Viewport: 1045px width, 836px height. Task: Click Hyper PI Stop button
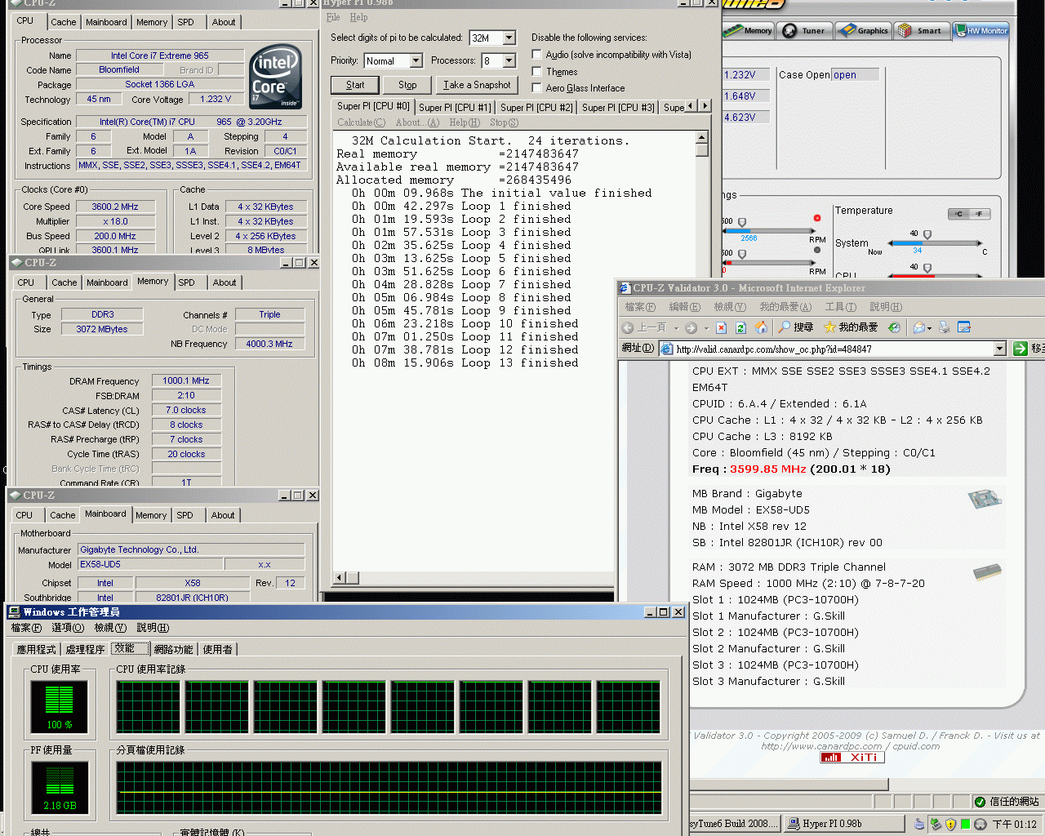pos(407,85)
